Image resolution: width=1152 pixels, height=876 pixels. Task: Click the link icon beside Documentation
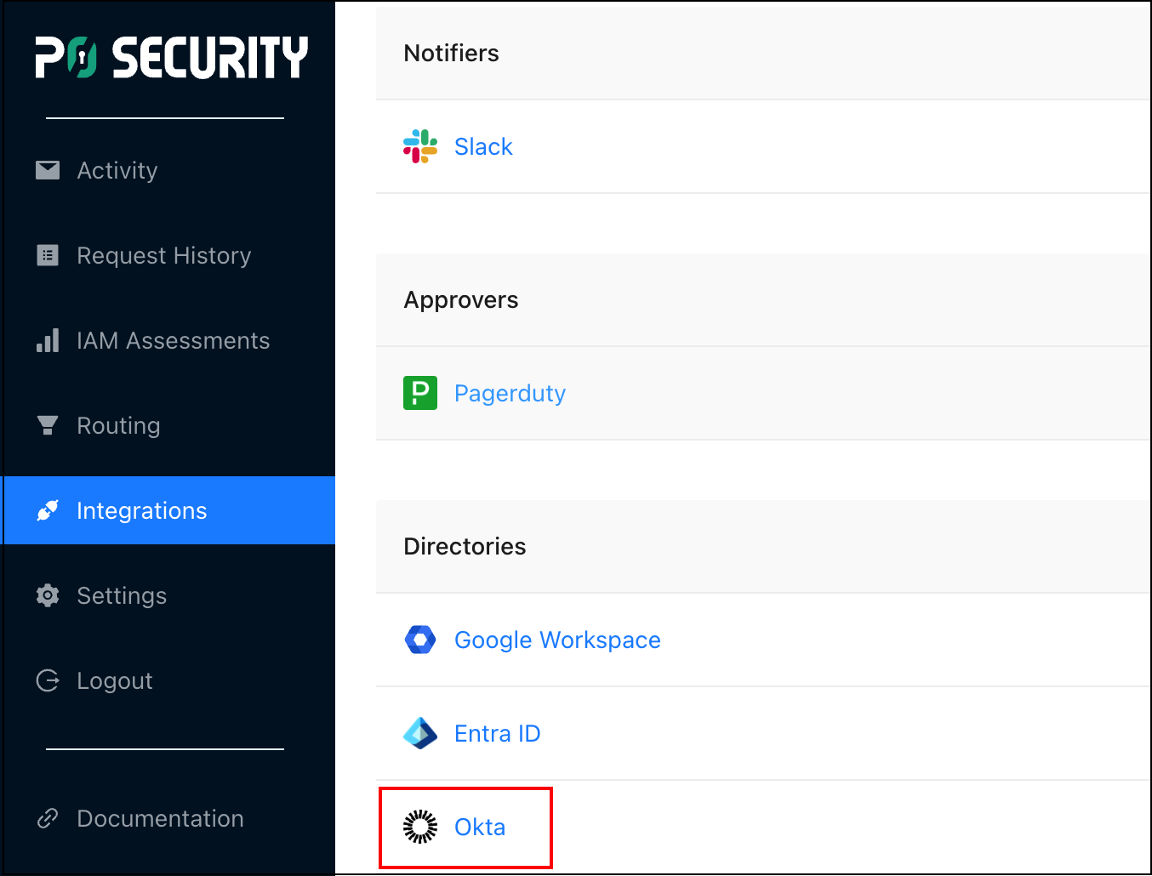tap(48, 818)
